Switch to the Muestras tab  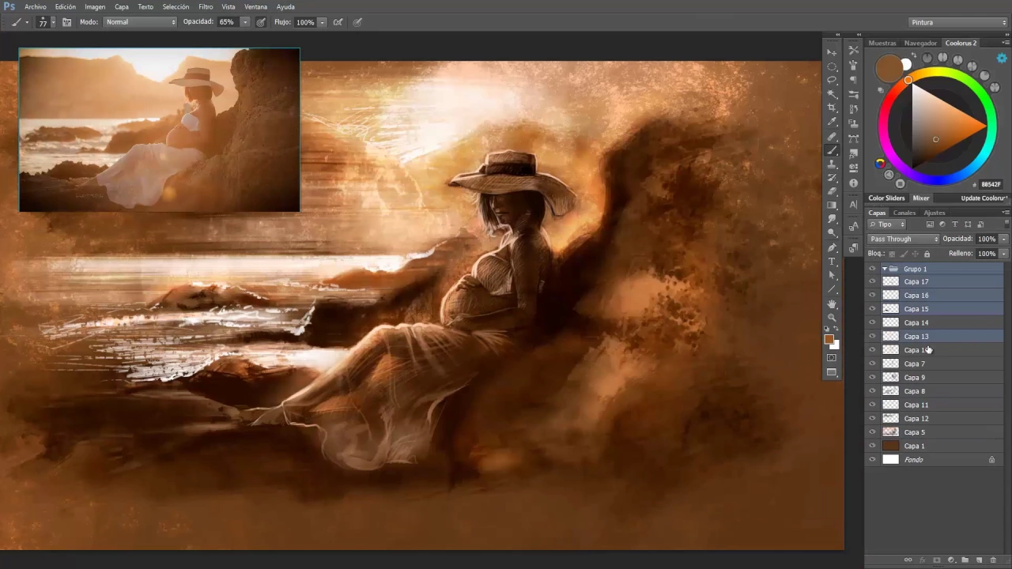[882, 43]
